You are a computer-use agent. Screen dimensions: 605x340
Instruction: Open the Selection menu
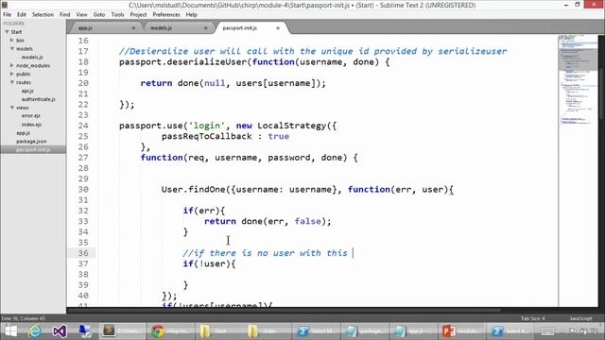tap(43, 15)
